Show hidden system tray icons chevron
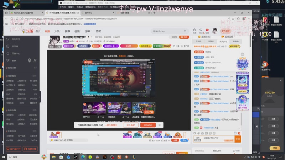285x160 pixels. (x=245, y=157)
